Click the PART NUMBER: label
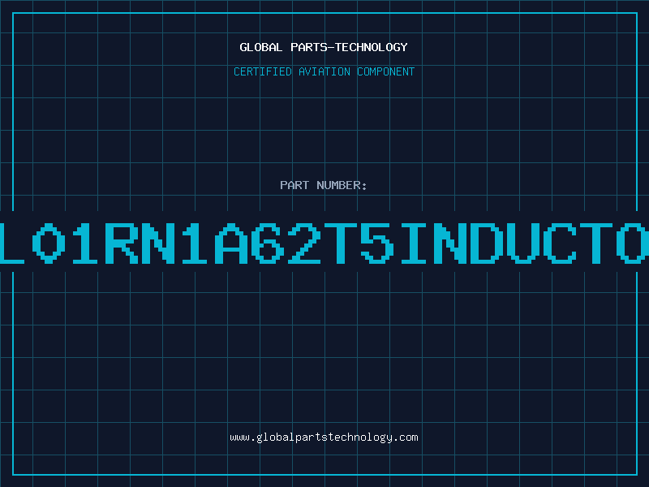This screenshot has height=487, width=649. click(324, 185)
